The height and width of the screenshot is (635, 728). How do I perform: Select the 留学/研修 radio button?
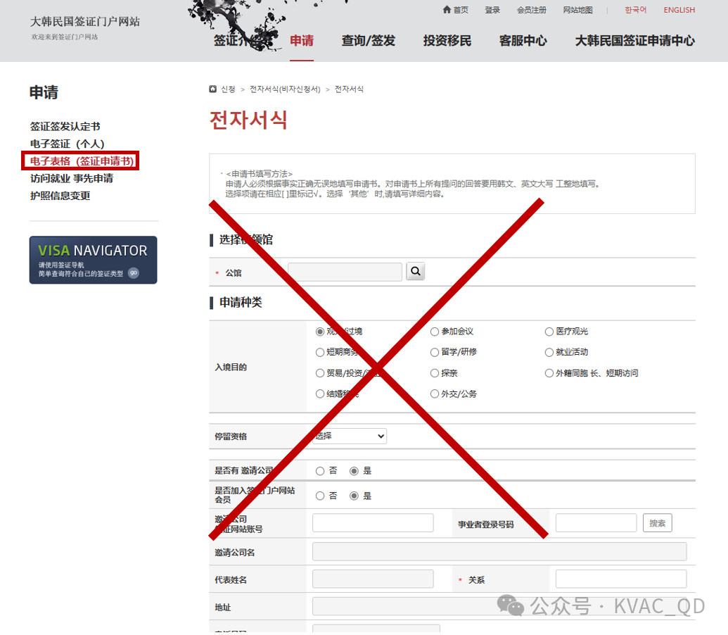pyautogui.click(x=435, y=352)
